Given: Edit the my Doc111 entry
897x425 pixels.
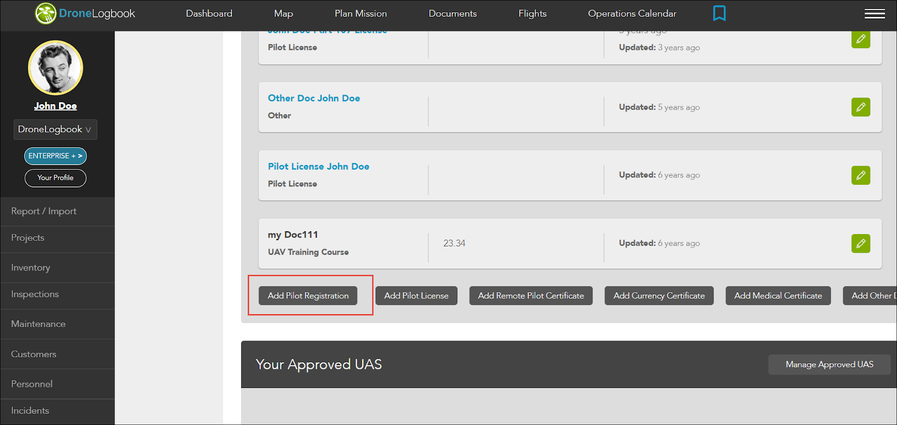Looking at the screenshot, I should [861, 244].
